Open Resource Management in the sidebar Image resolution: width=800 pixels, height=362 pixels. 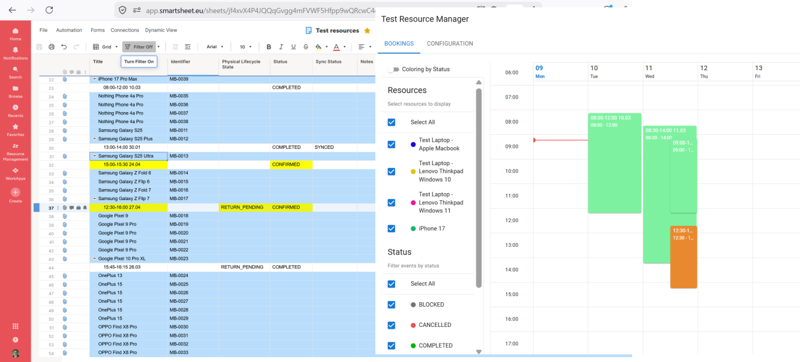(x=15, y=152)
